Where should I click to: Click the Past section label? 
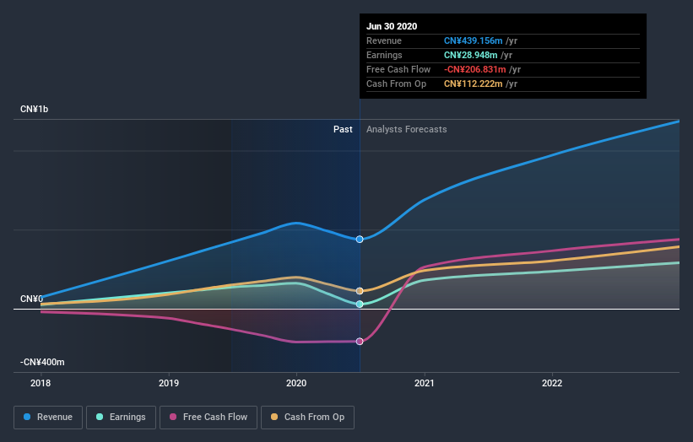pyautogui.click(x=343, y=129)
